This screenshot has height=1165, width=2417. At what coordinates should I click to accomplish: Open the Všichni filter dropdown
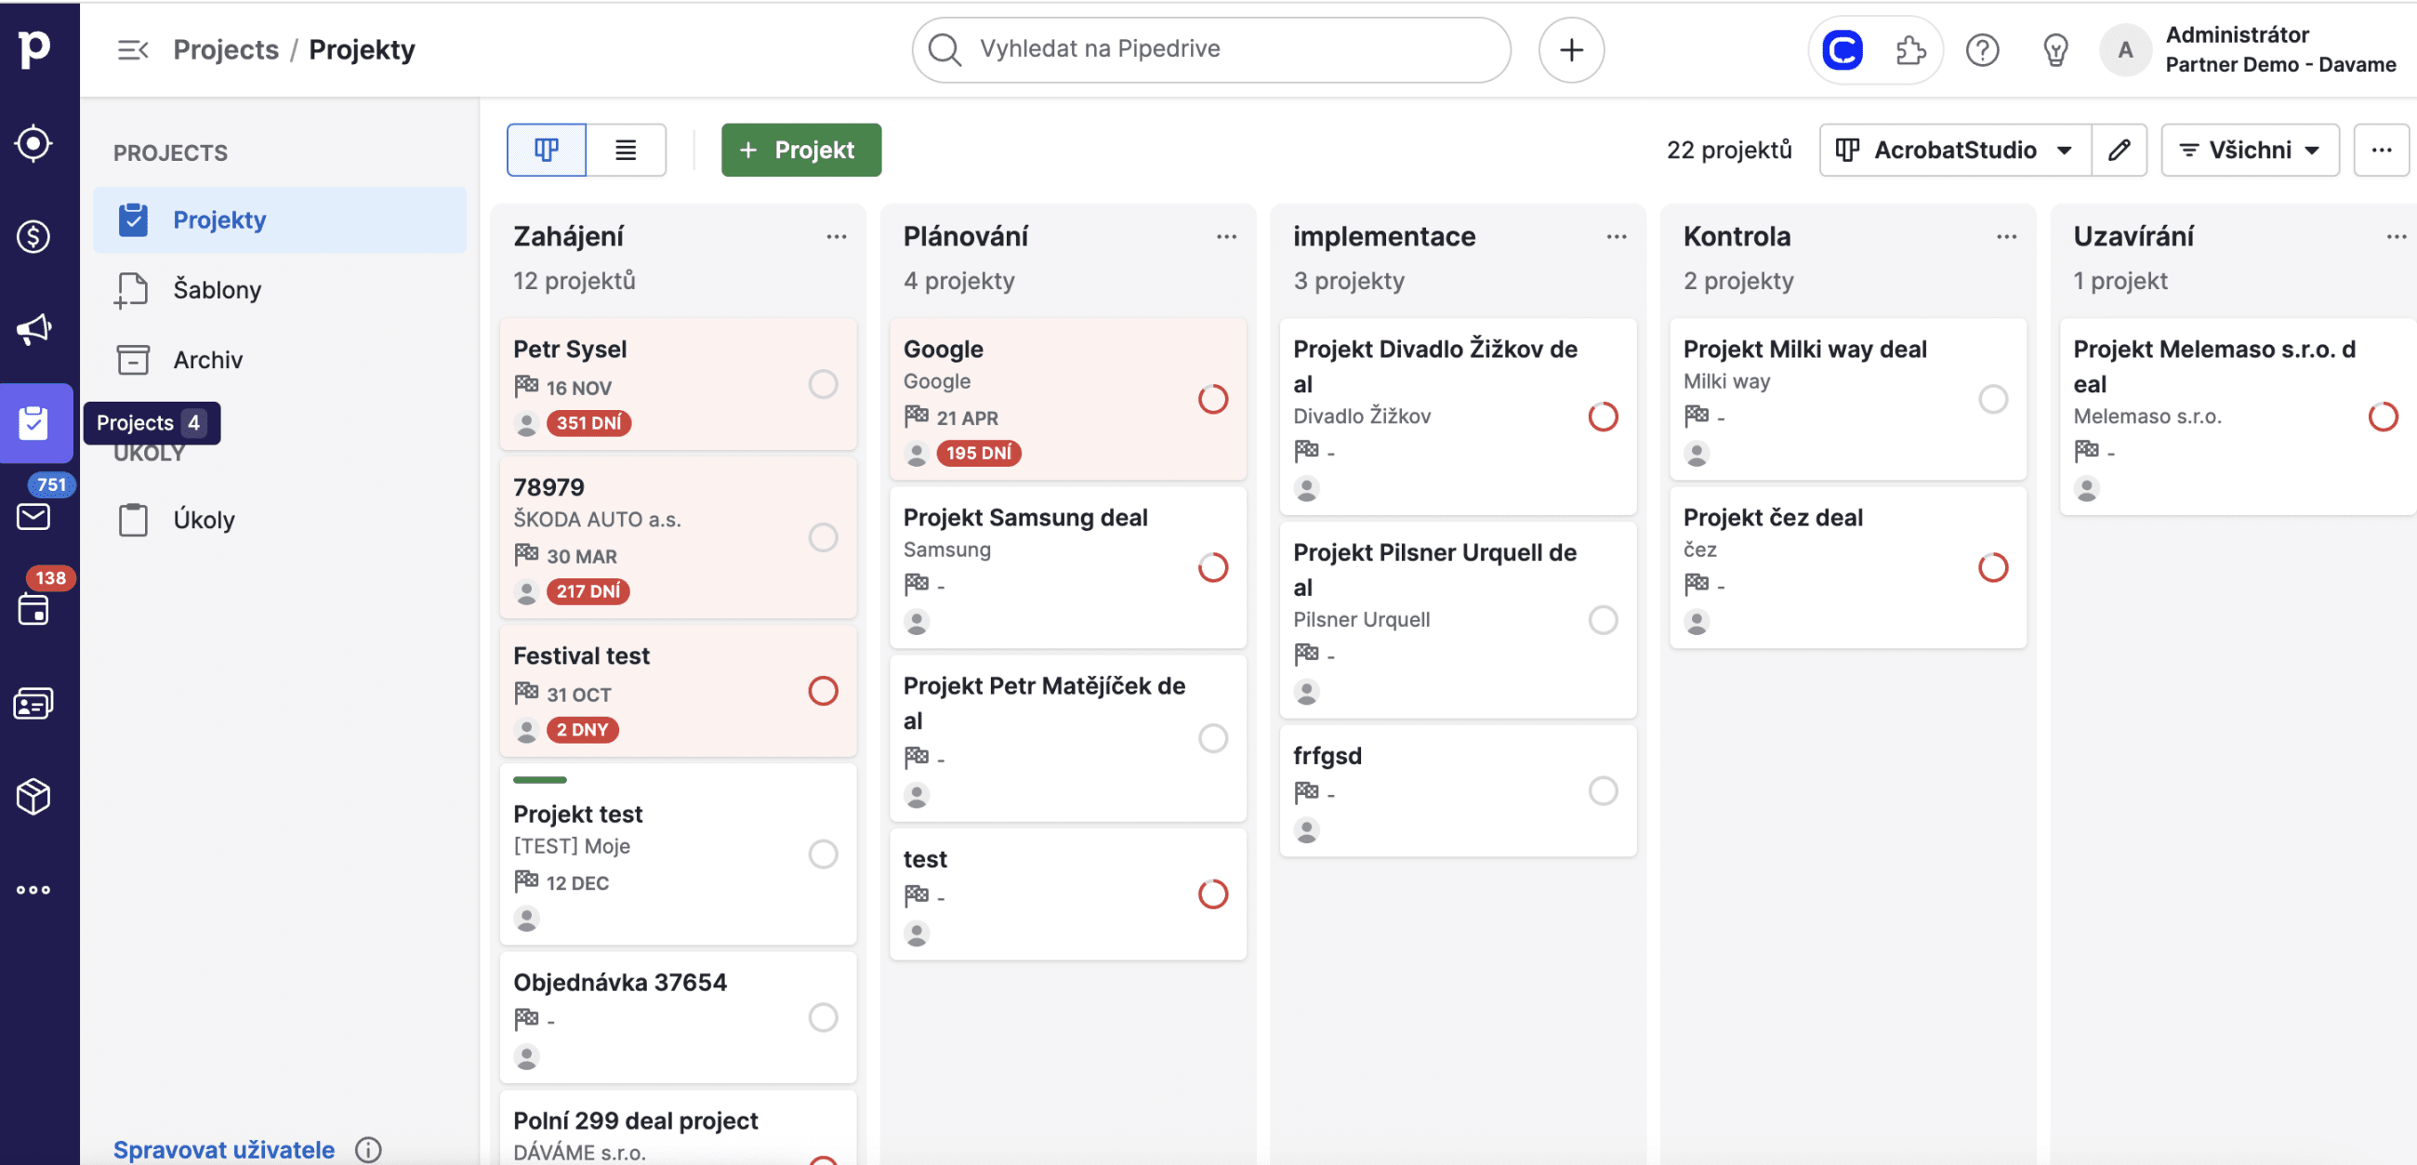2249,151
